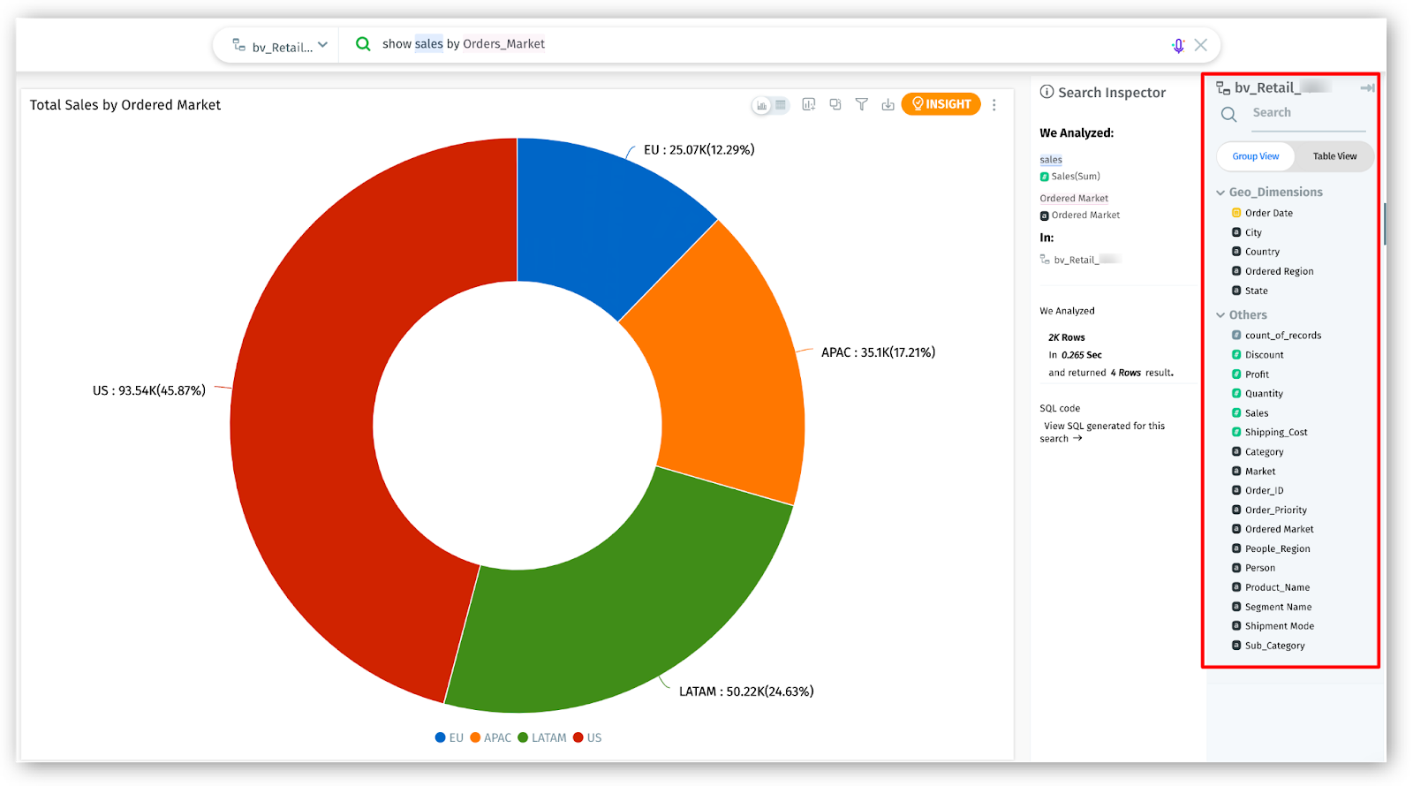This screenshot has height=786, width=1413.
Task: Select the Sub_Category field
Action: click(x=1274, y=646)
